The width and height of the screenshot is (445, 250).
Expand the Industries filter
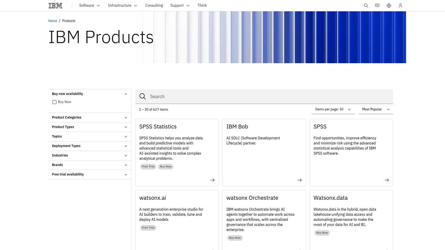click(90, 155)
